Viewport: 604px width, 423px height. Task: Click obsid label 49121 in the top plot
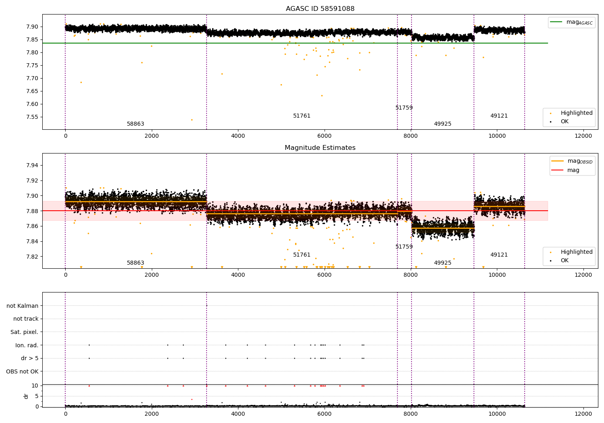click(499, 116)
